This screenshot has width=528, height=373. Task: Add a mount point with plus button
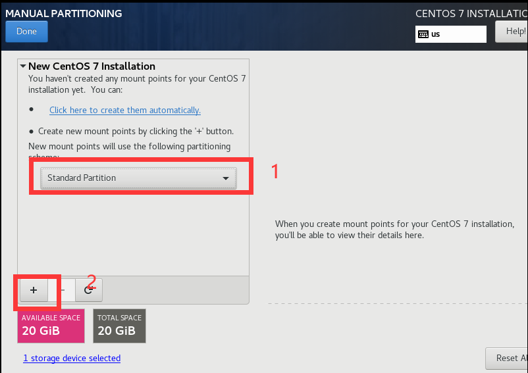coord(34,290)
